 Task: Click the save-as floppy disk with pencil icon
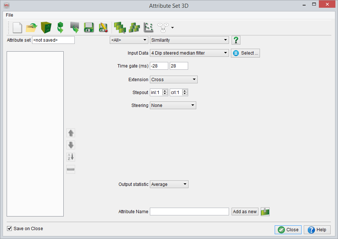click(103, 28)
